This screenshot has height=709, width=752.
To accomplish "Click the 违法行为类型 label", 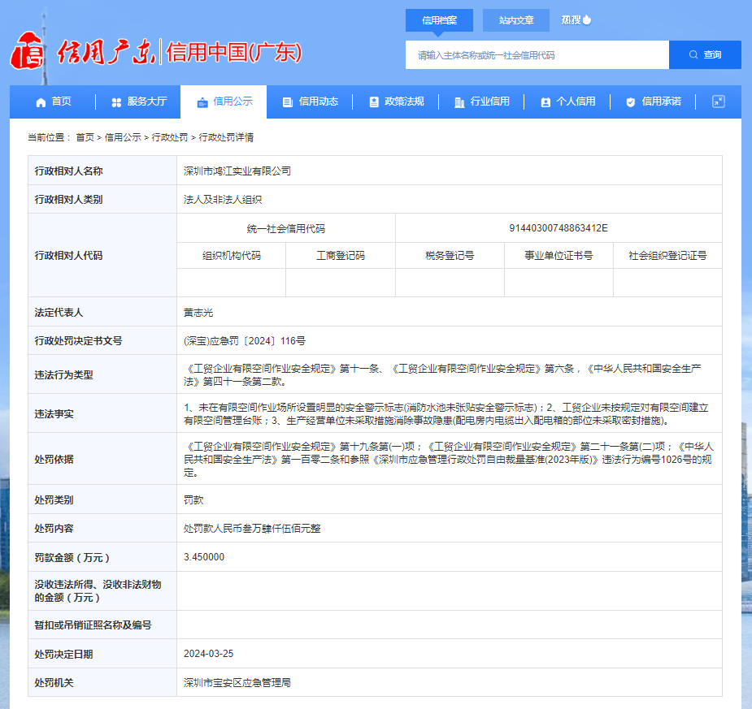I will pos(63,375).
